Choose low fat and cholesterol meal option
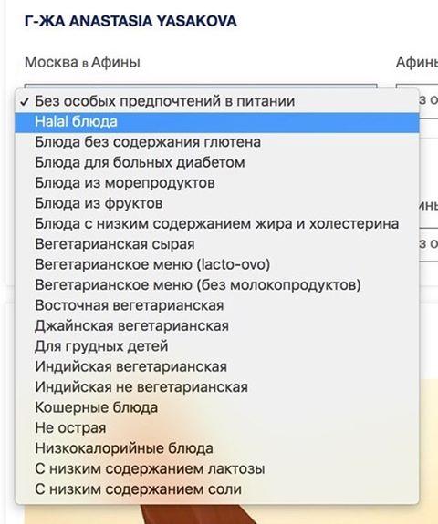The width and height of the screenshot is (438, 524). 217,223
